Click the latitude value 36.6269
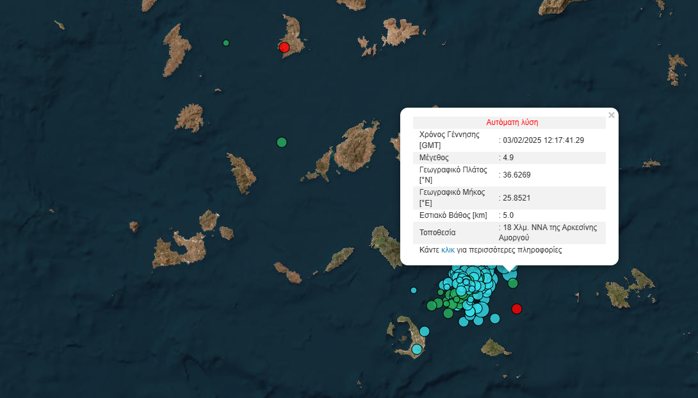This screenshot has height=398, width=698. [x=517, y=175]
